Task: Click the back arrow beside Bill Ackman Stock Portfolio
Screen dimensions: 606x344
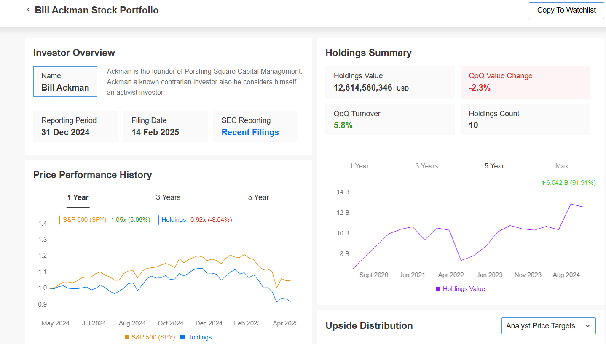Action: tap(28, 10)
